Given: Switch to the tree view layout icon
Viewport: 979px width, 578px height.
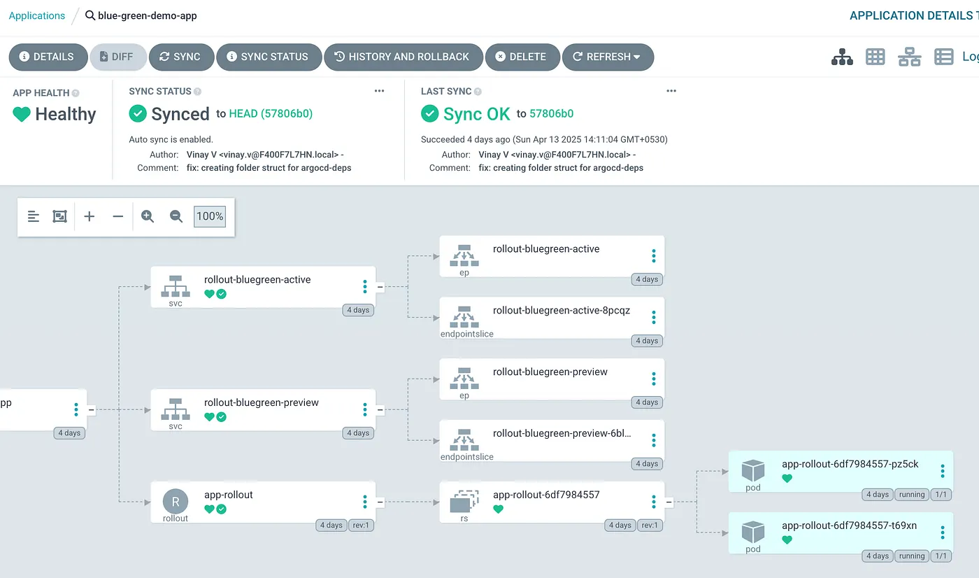Looking at the screenshot, I should coord(842,57).
